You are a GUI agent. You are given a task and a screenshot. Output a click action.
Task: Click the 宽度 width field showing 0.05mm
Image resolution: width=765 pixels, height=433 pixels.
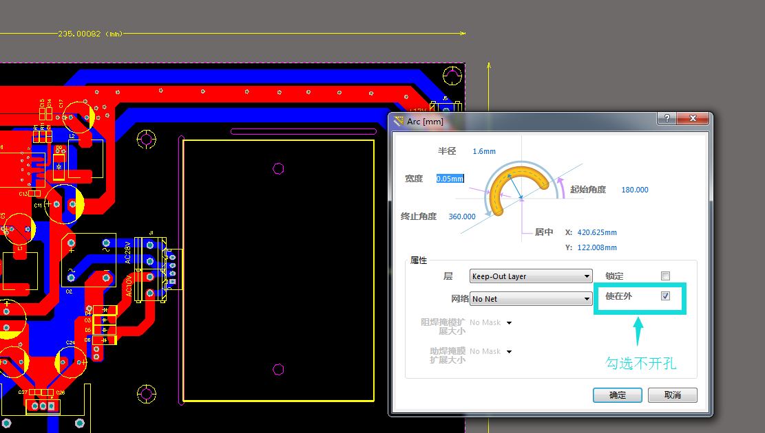[x=450, y=179]
